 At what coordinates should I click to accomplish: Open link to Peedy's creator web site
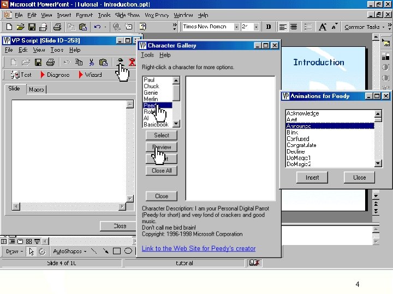[199, 248]
